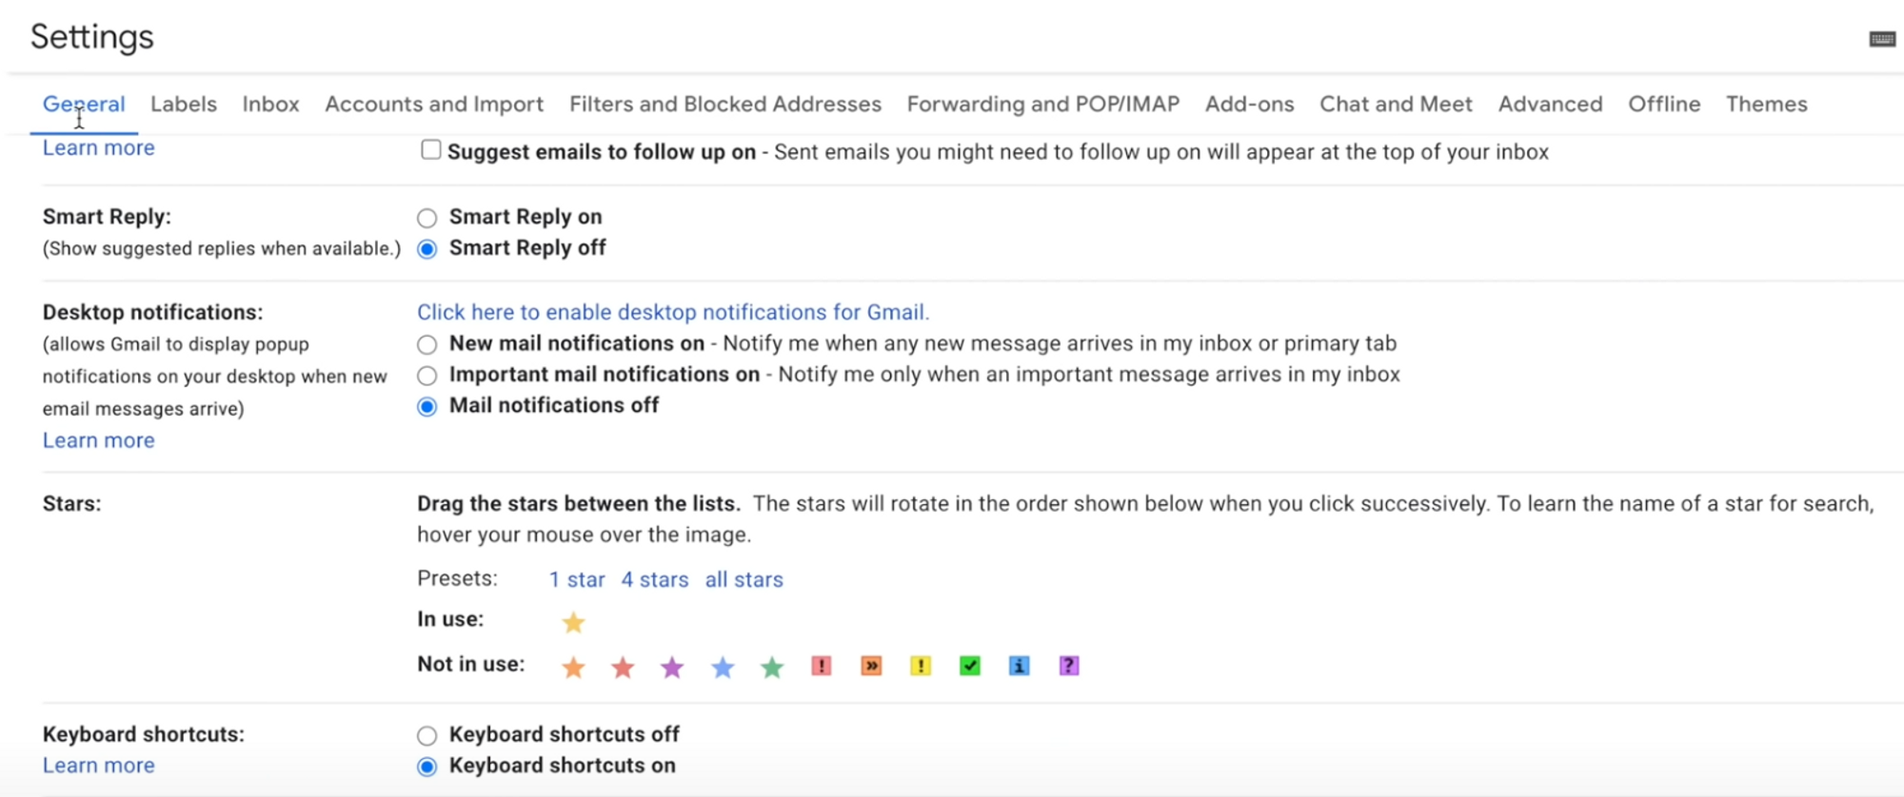This screenshot has width=1904, height=797.
Task: Select New mail notifications on
Action: click(x=427, y=344)
